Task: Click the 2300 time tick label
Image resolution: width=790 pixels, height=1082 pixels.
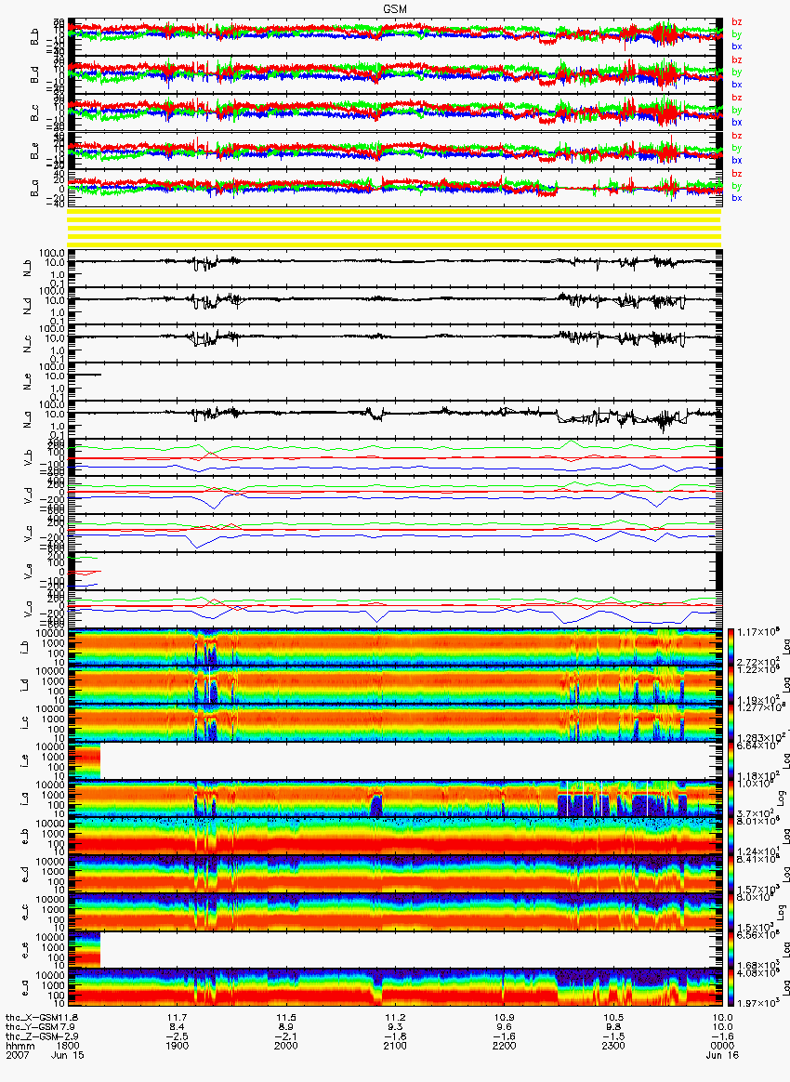Action: point(613,1046)
